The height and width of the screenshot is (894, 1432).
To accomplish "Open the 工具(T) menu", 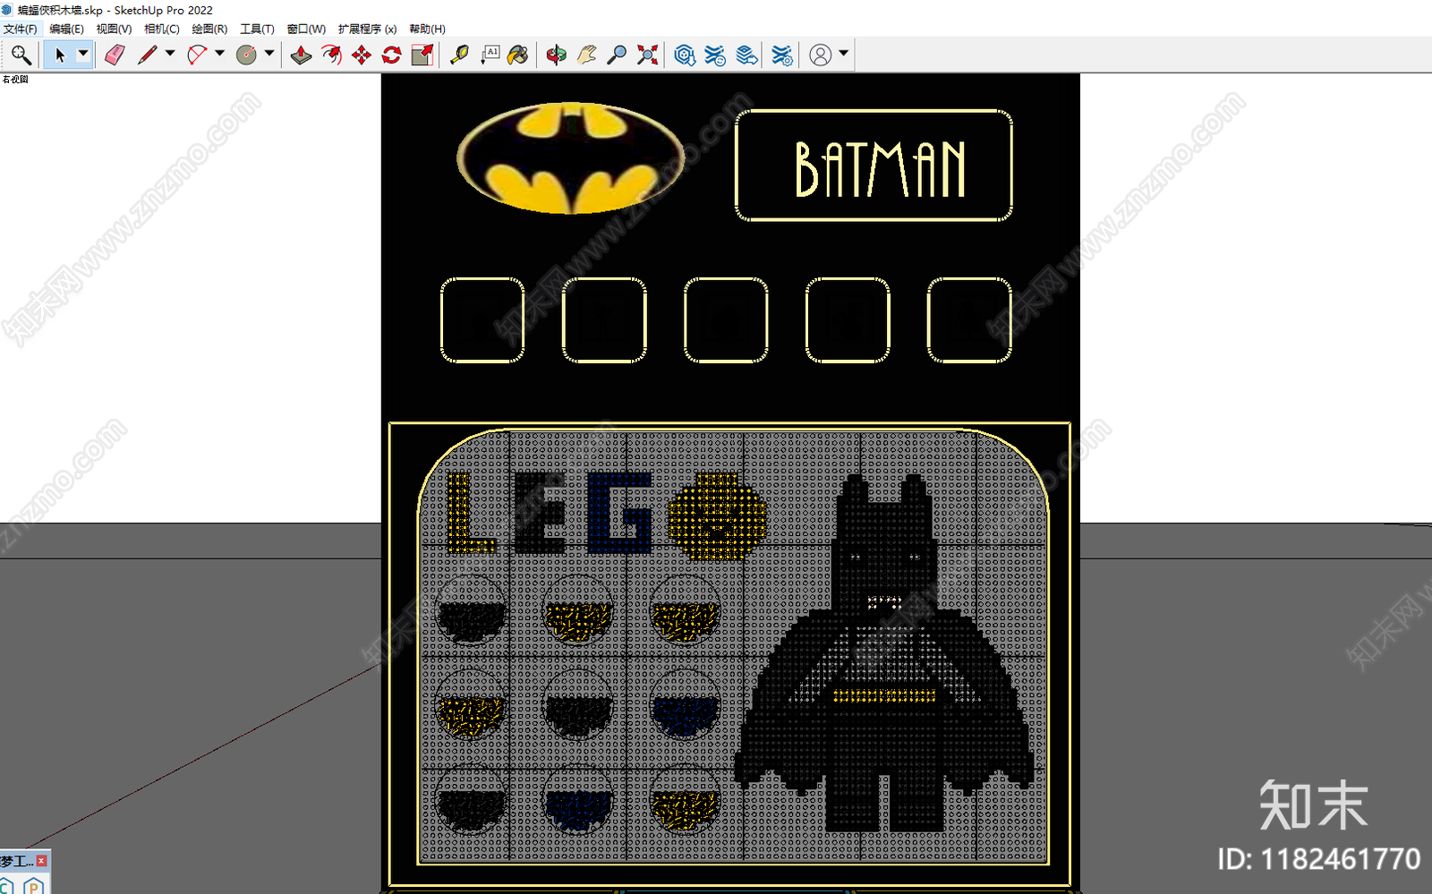I will (257, 29).
